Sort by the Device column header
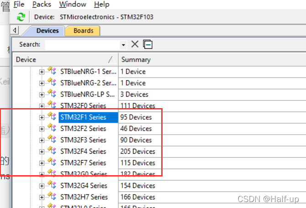 click(65, 59)
